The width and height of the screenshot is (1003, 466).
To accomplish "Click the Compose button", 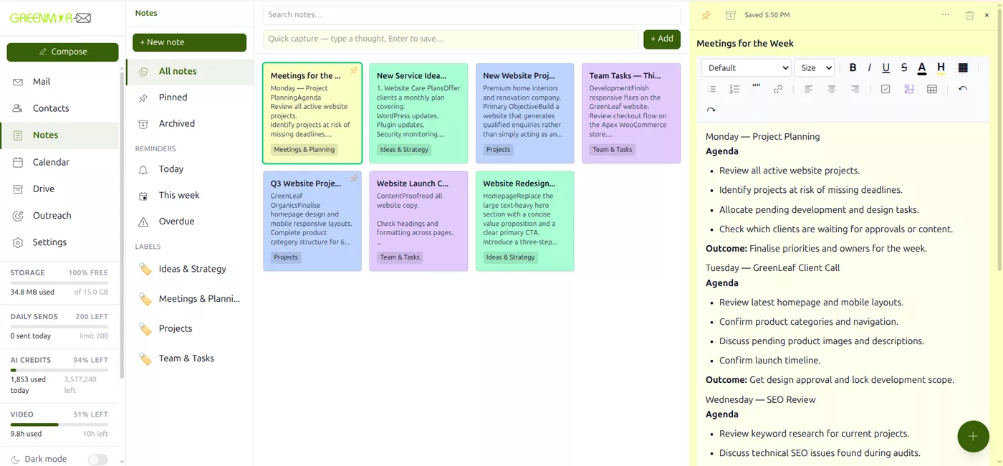I will coord(62,52).
